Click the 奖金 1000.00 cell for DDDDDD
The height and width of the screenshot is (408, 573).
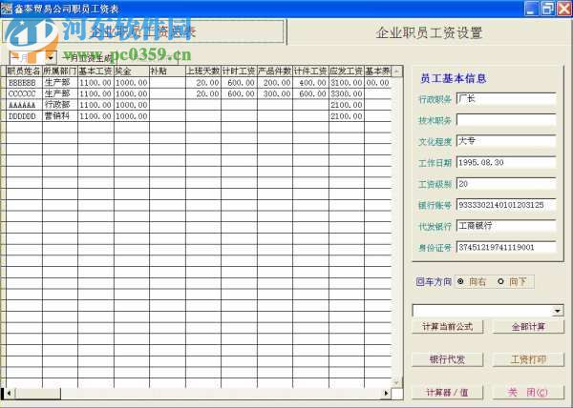[132, 116]
